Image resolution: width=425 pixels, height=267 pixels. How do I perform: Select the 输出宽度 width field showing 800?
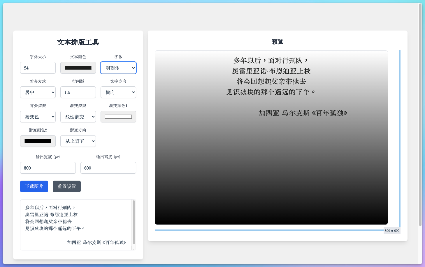click(x=48, y=168)
